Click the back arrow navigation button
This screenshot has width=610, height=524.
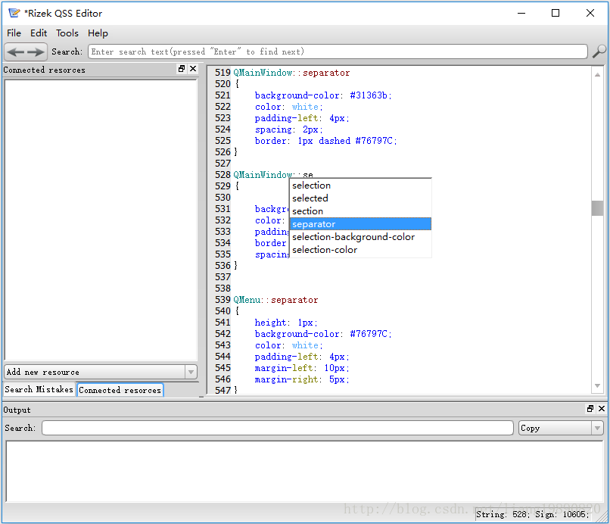click(16, 51)
